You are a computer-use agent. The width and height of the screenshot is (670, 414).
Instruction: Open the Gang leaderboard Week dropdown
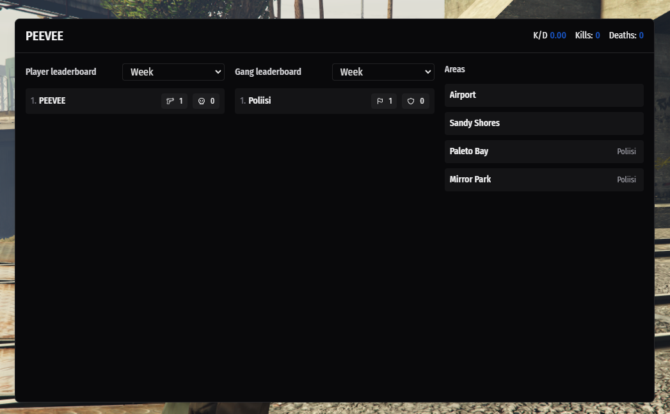(x=383, y=72)
